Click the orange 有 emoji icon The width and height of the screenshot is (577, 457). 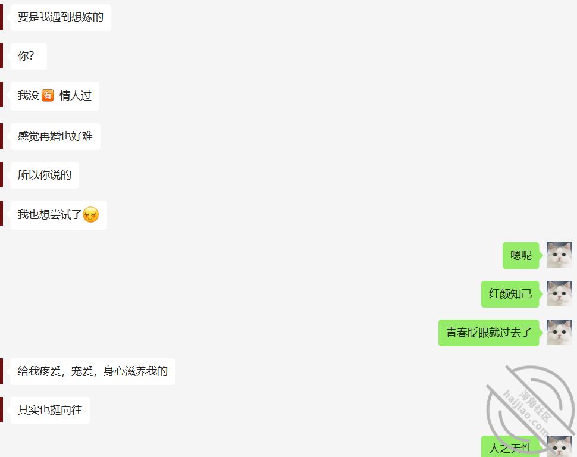(48, 95)
